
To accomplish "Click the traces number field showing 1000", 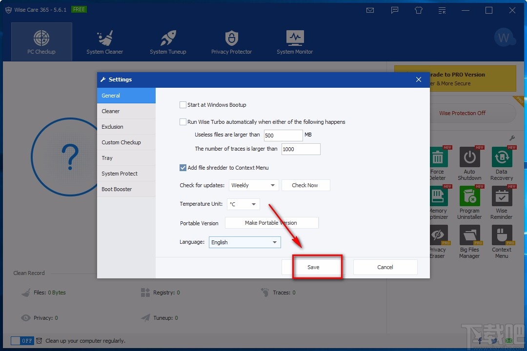I will click(301, 149).
